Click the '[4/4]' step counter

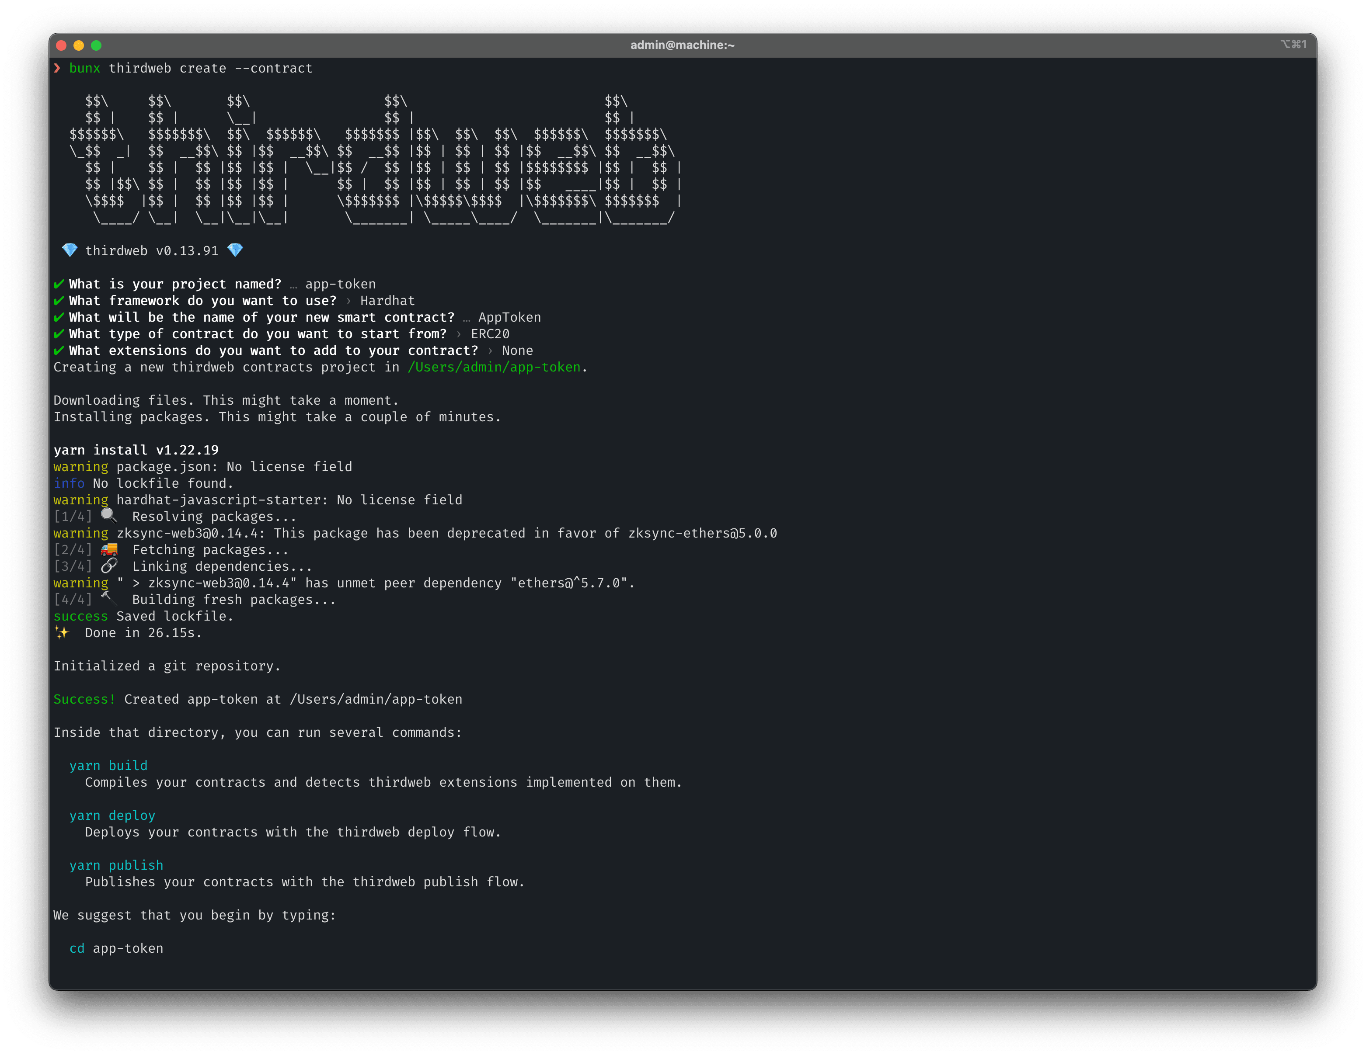[x=73, y=599]
